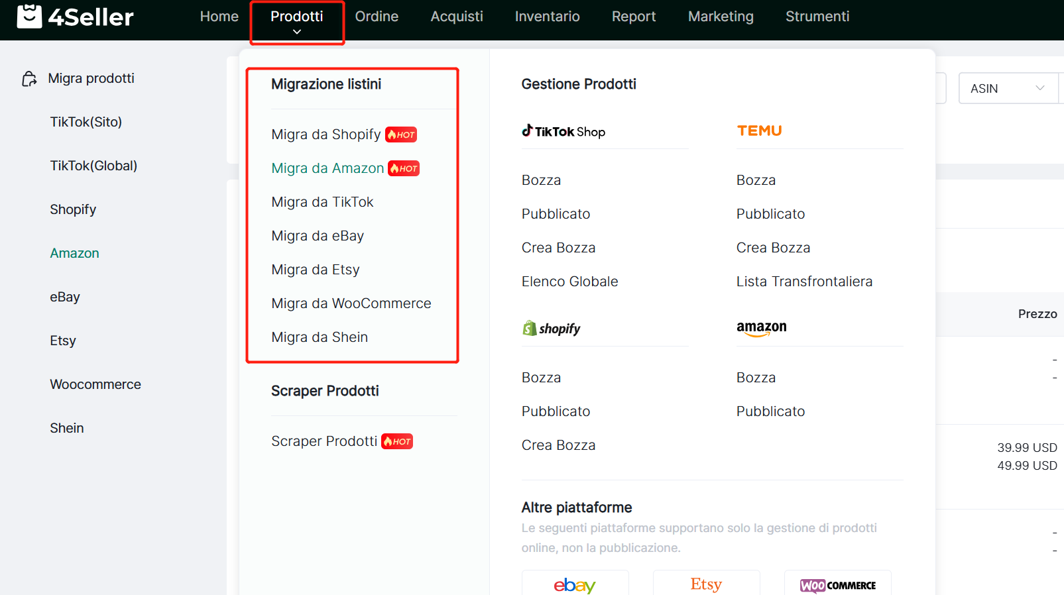This screenshot has width=1064, height=595.
Task: Open the Inventario menu
Action: (x=548, y=17)
